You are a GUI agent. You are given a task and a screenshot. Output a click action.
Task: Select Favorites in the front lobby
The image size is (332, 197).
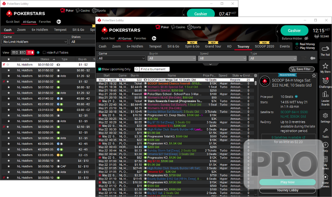(x=140, y=38)
